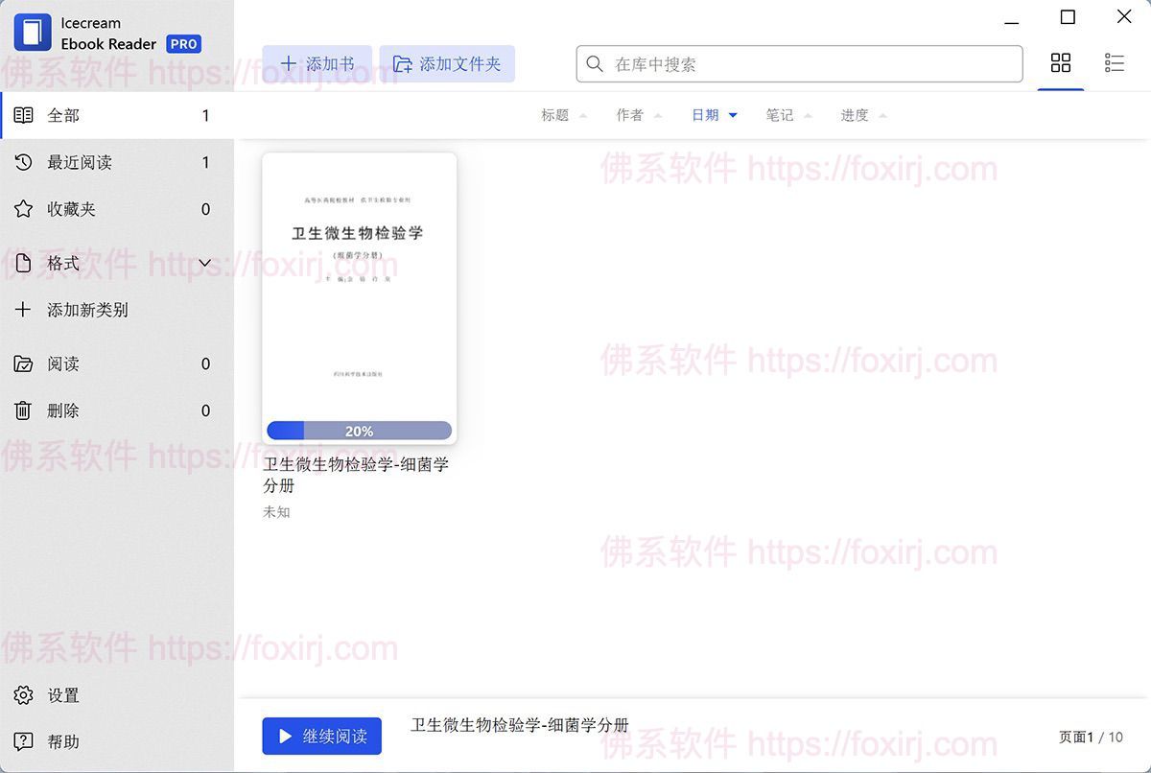Open the 日期 sort dropdown
Image resolution: width=1151 pixels, height=773 pixels.
(713, 114)
